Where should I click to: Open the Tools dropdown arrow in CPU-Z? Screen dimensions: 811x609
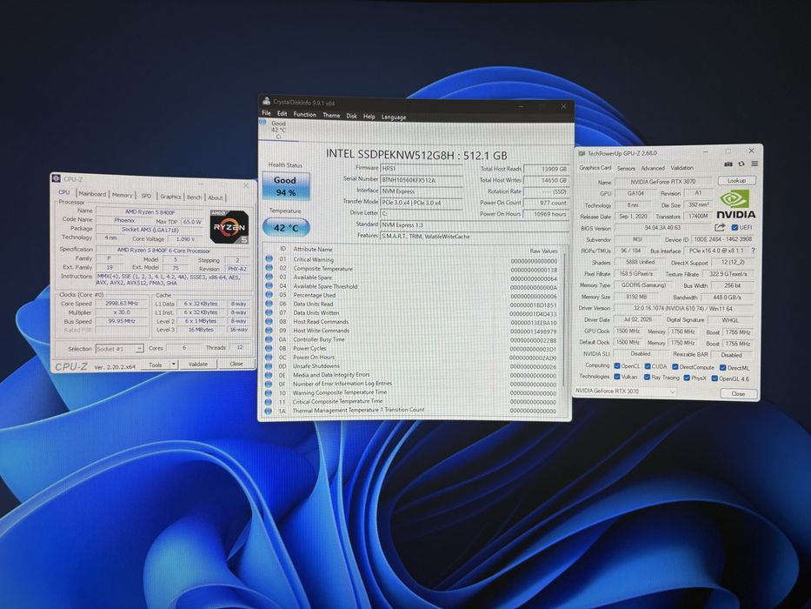[x=174, y=365]
